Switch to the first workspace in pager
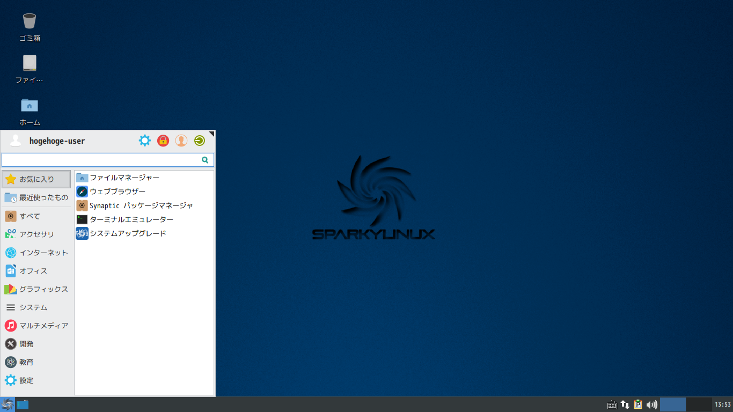Image resolution: width=733 pixels, height=412 pixels. pos(673,404)
